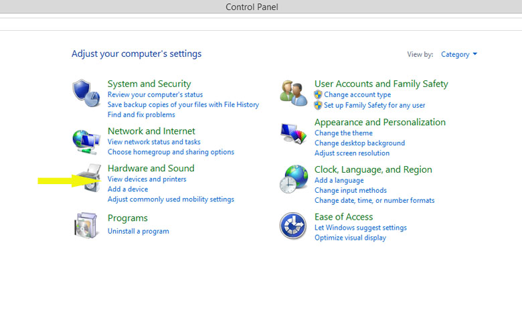The image size is (522, 324).
Task: Click the System and Security shield icon
Action: click(x=86, y=93)
